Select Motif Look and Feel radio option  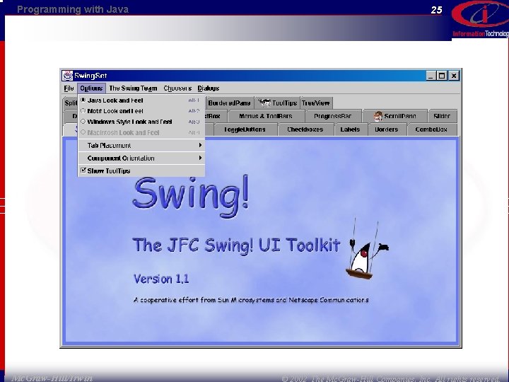click(141, 111)
